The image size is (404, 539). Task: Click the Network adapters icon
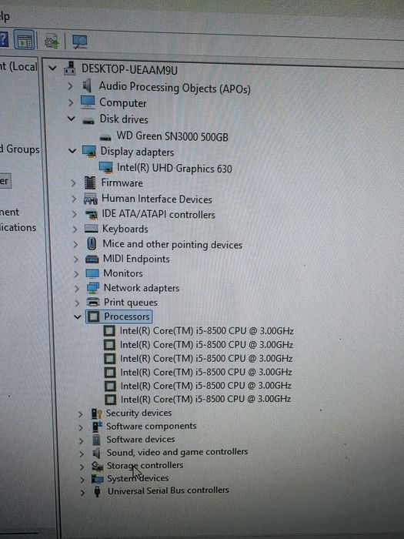click(93, 288)
